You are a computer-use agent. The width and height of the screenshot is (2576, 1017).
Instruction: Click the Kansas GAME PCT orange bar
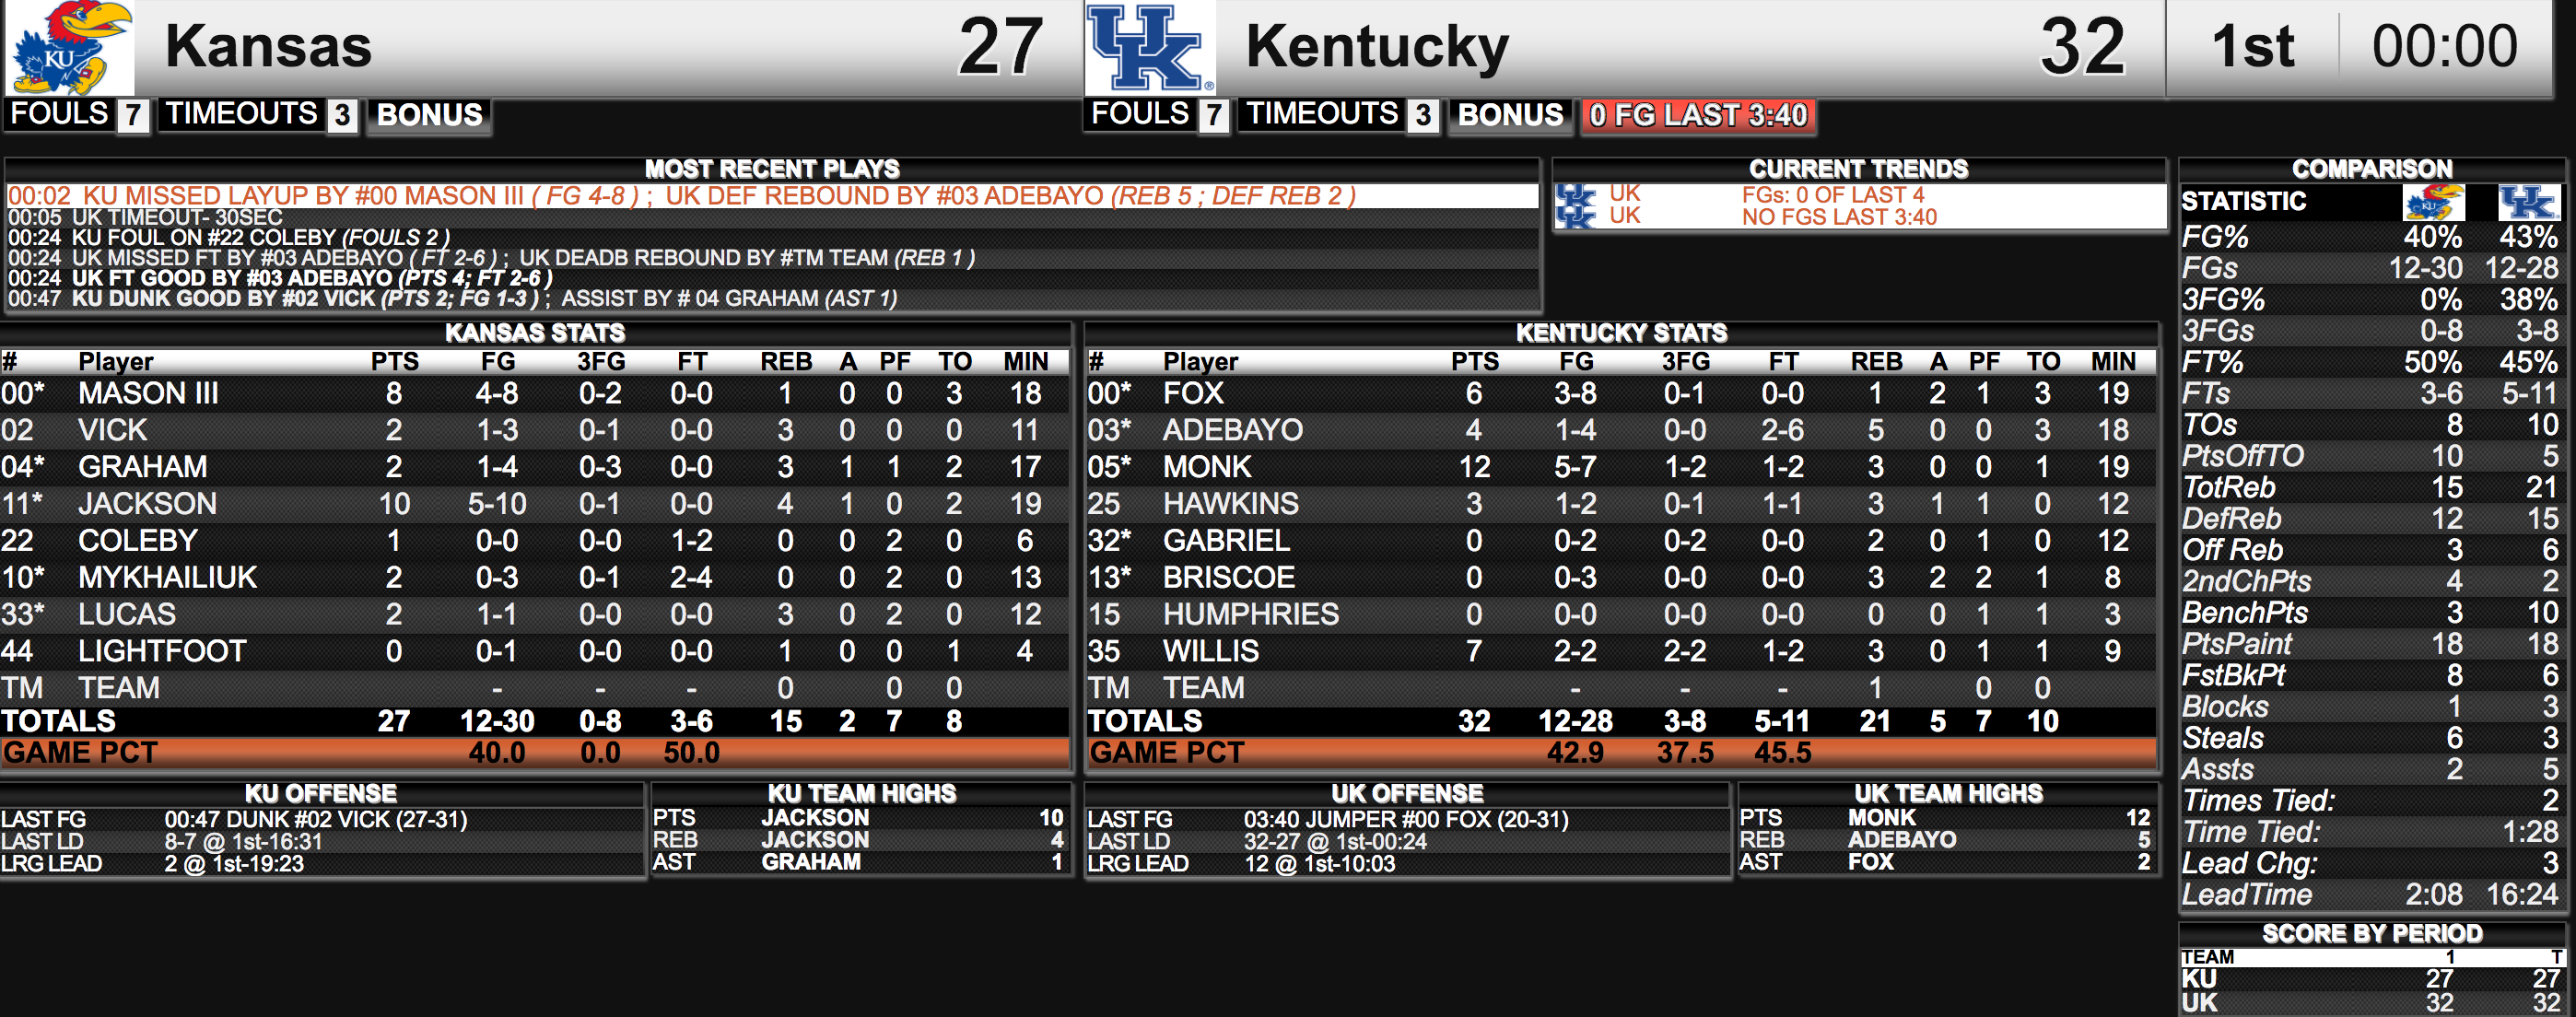534,753
